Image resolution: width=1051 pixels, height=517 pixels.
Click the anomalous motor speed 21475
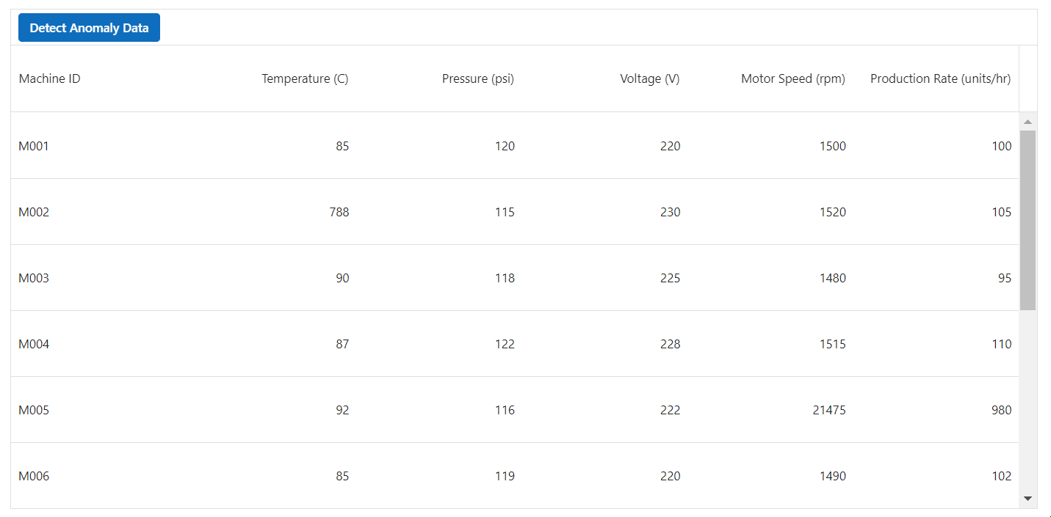[828, 410]
